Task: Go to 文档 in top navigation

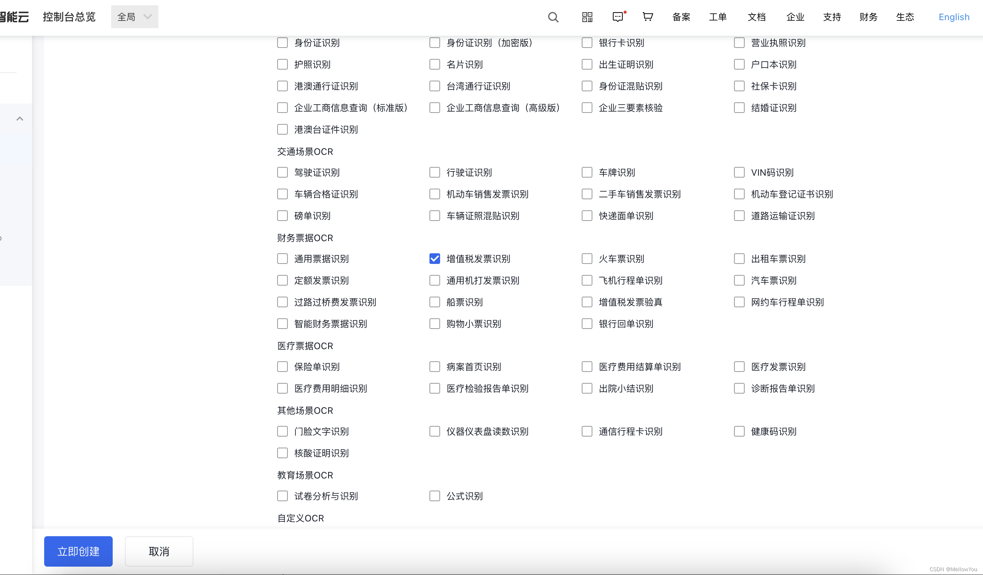Action: coord(756,17)
